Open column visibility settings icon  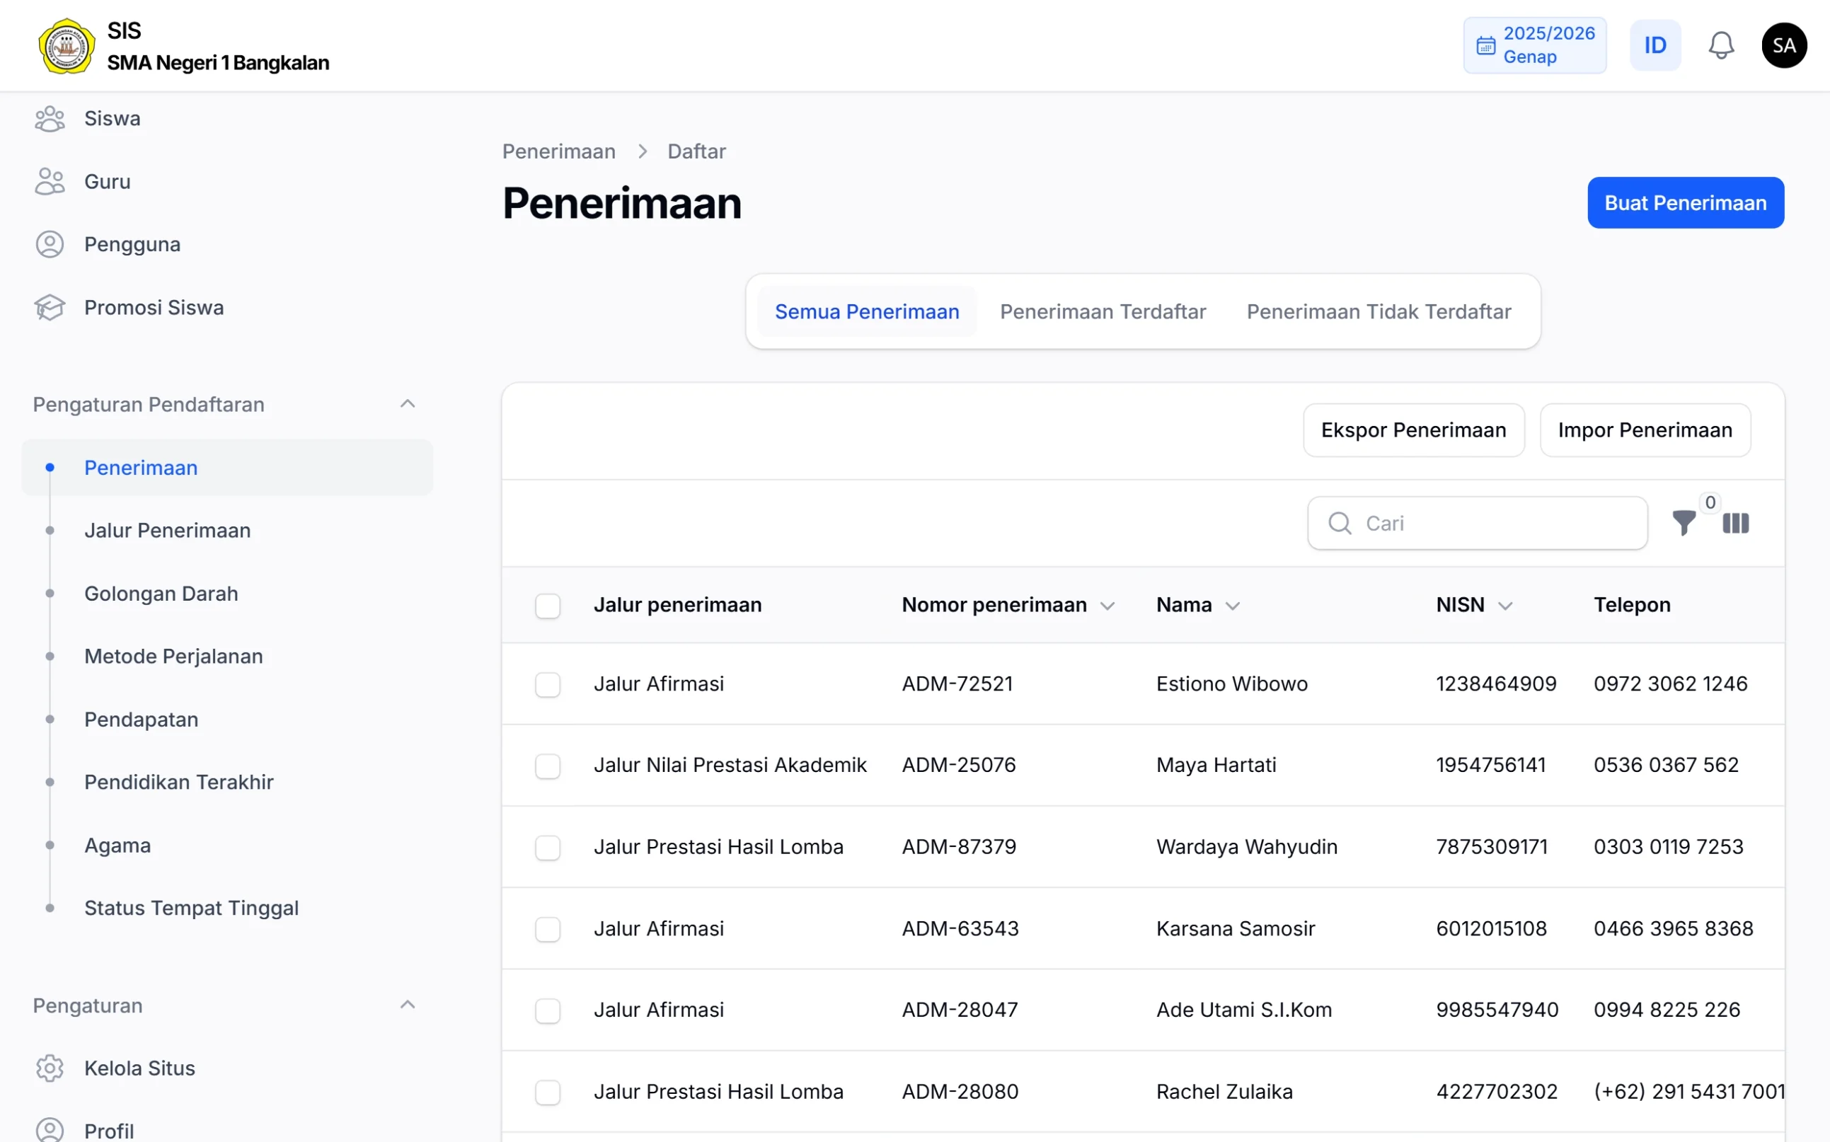pos(1736,523)
